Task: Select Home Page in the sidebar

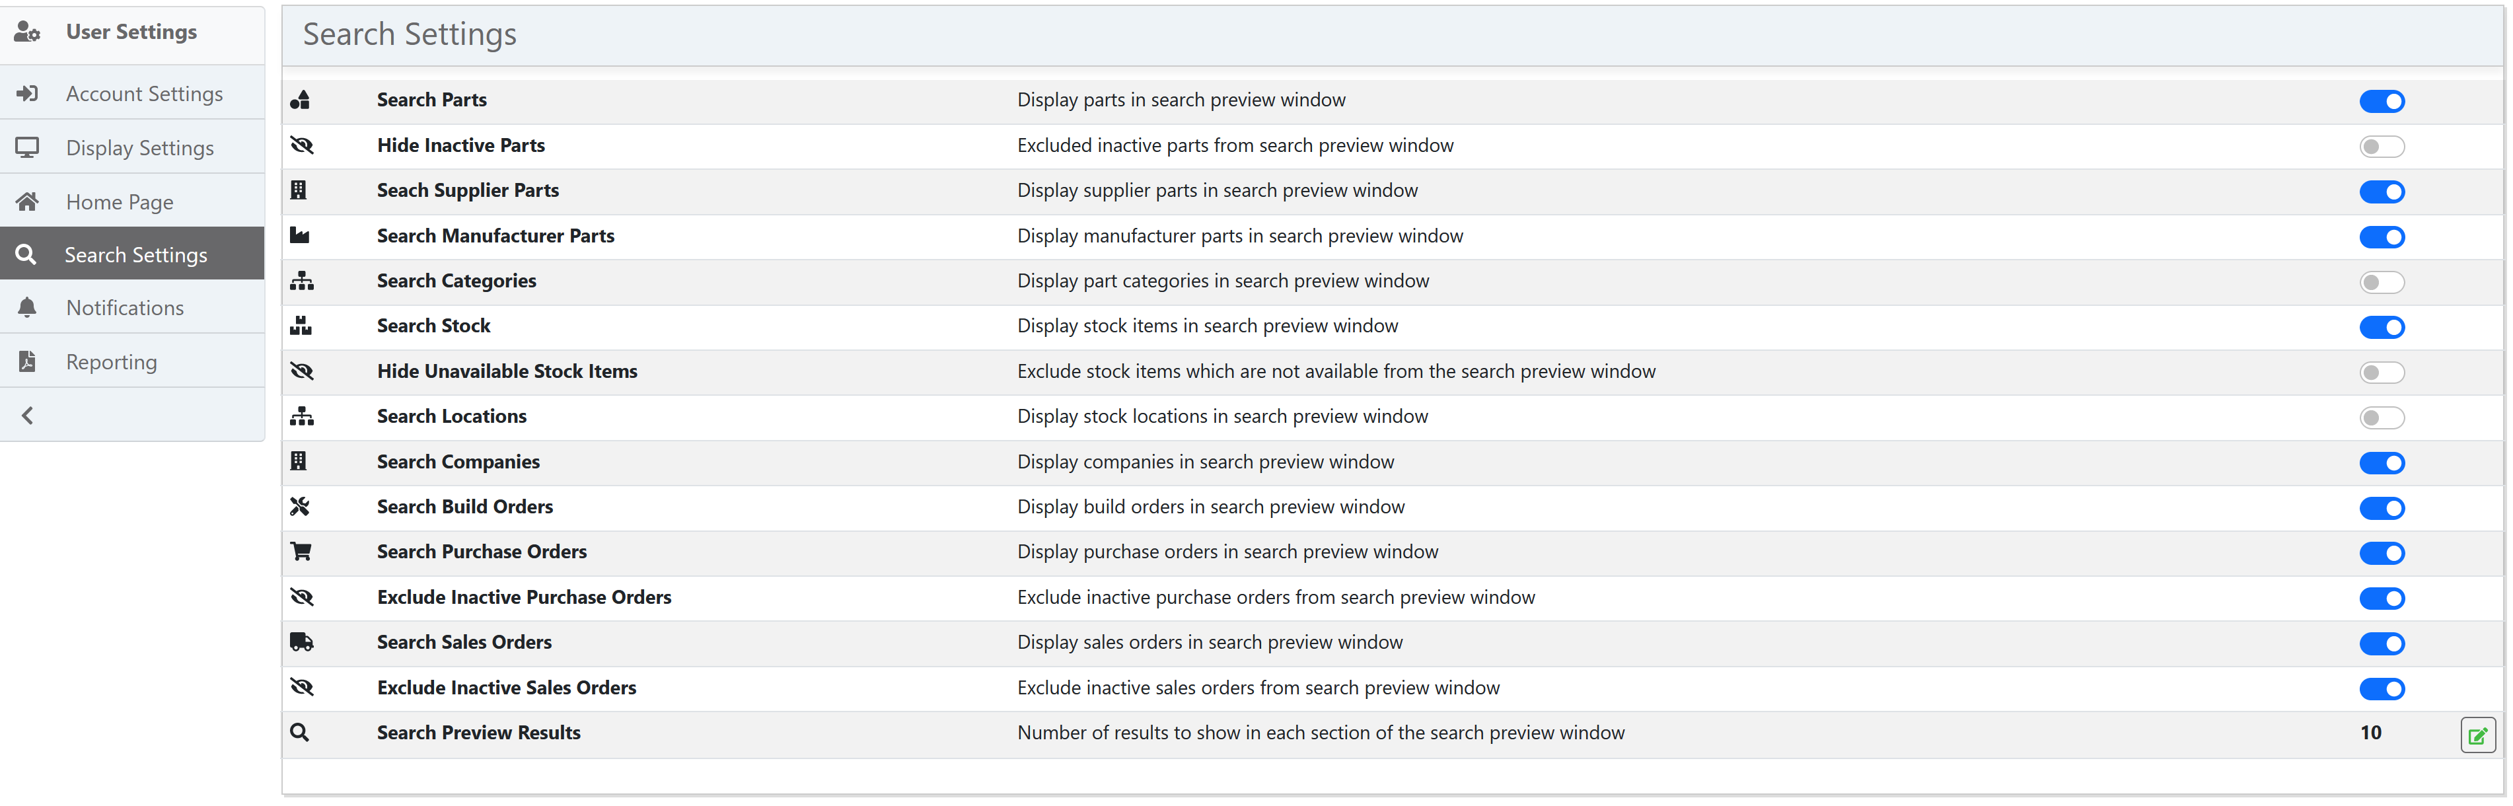Action: 119,202
